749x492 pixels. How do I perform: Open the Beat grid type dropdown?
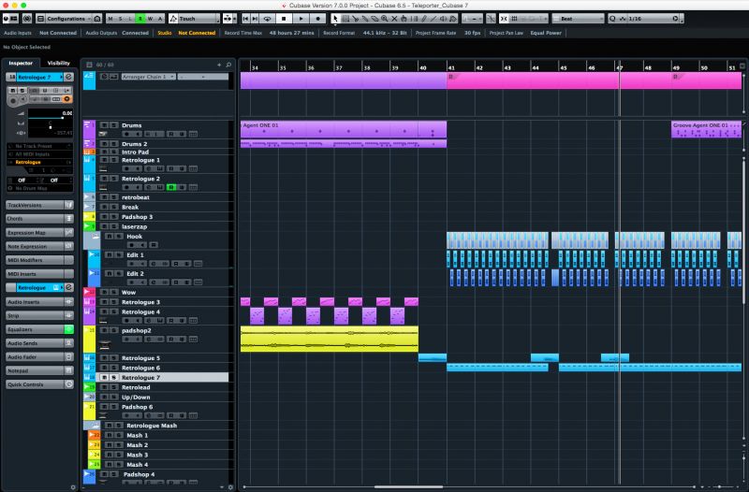[x=578, y=19]
